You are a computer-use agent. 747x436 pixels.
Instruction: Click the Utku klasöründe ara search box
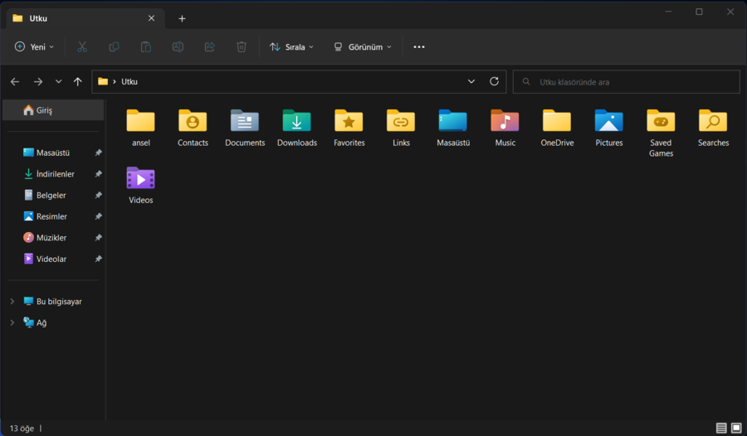627,82
